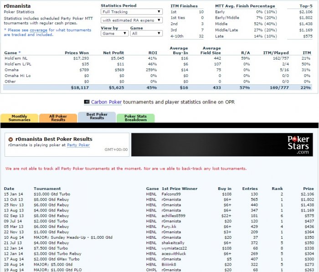Click the poker chip icon beside r0manista Best Poker Results
This screenshot has width=319, height=272.
tap(10, 139)
